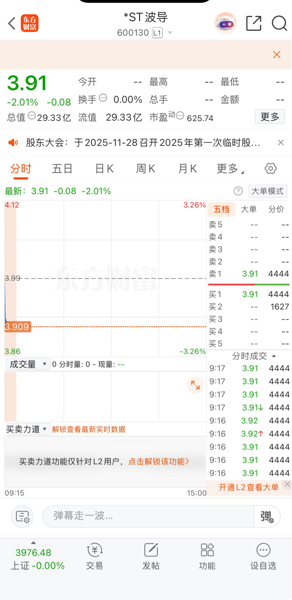This screenshot has height=600, width=292.
Task: Tap the orange speaker announcement icon
Action: point(13,142)
